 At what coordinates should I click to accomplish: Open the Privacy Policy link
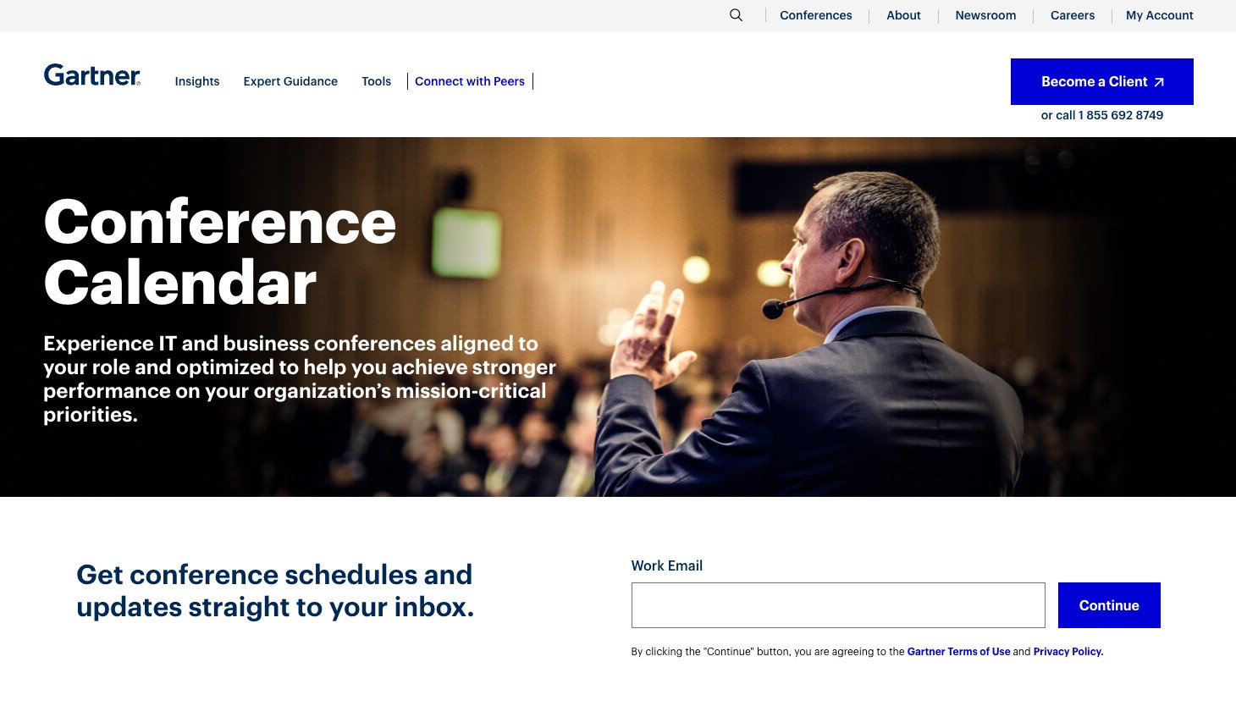pyautogui.click(x=1068, y=652)
